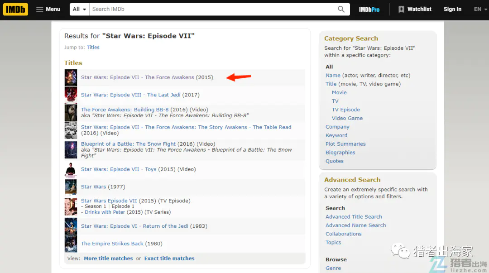Select the TV Episode category filter
Viewport: 489px width, 273px height.
coord(345,110)
